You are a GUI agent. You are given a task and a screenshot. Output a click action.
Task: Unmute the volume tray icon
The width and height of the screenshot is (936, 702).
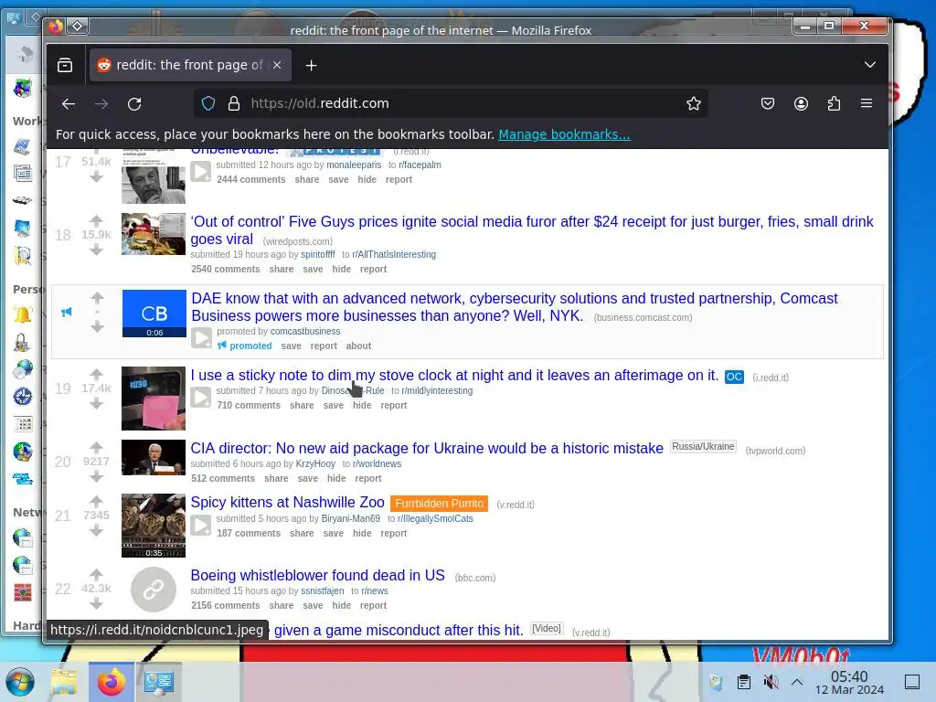[x=771, y=682]
